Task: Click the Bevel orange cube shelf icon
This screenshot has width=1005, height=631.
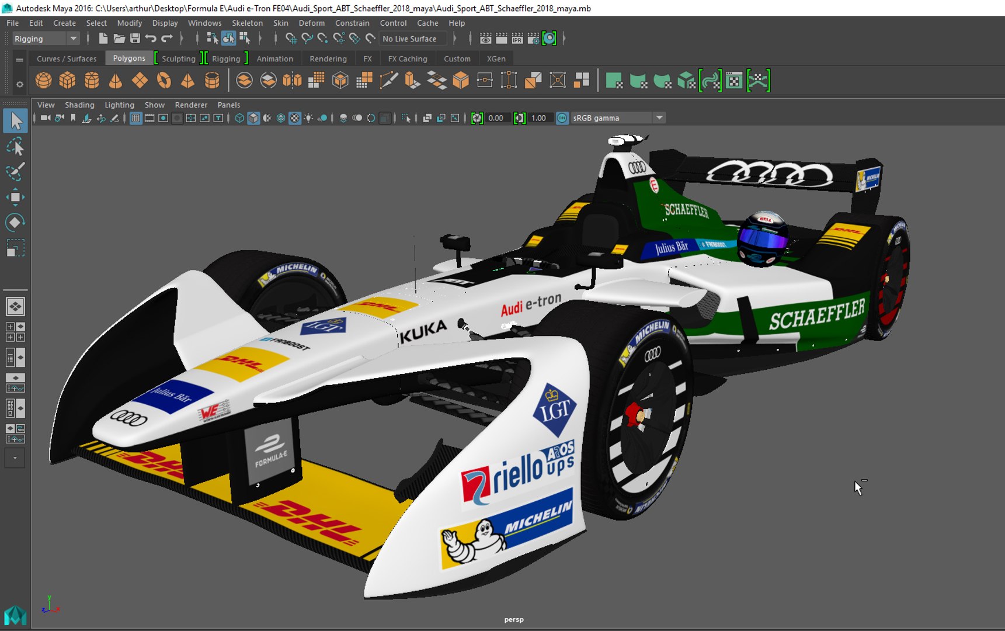Action: pyautogui.click(x=461, y=80)
